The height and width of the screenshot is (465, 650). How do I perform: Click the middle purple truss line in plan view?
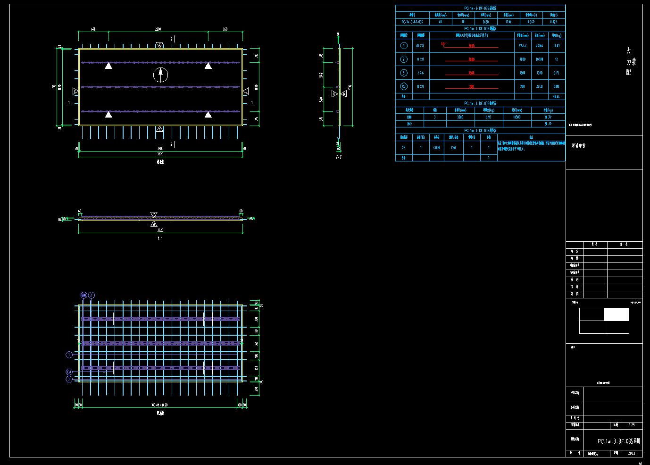[161, 87]
